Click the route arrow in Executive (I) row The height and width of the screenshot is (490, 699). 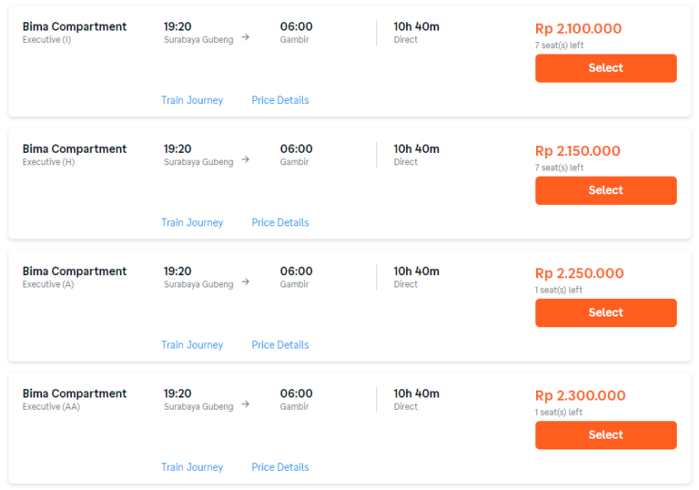[x=246, y=38]
